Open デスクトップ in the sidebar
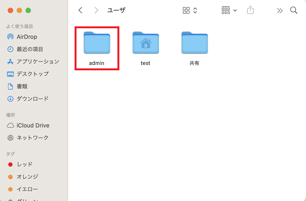The width and height of the screenshot is (306, 201). point(28,74)
